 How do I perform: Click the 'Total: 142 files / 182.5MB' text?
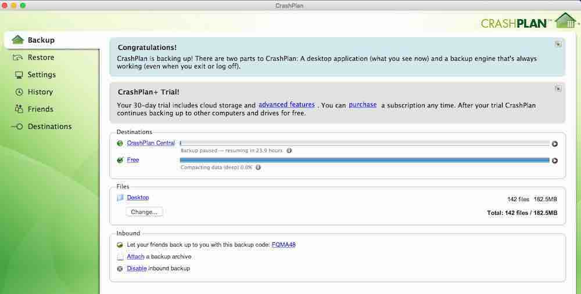point(522,213)
